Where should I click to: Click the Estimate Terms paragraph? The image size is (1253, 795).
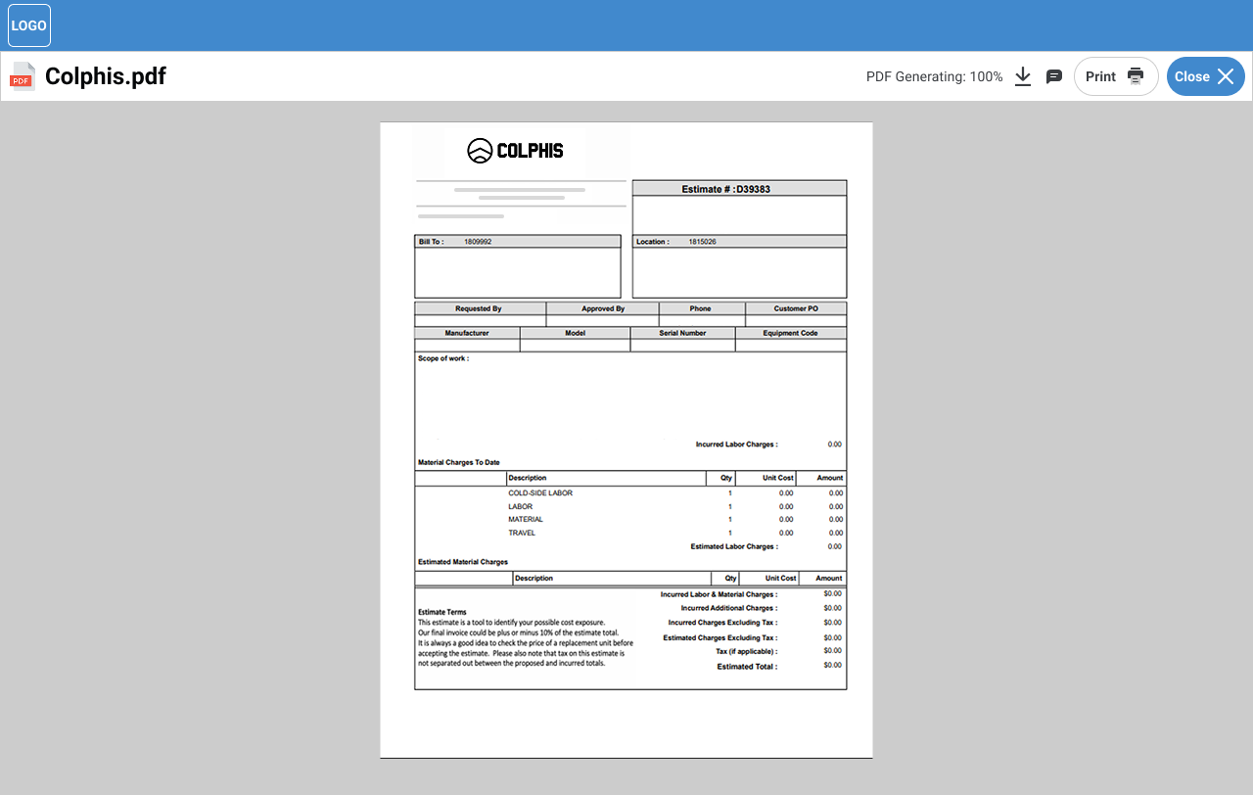coord(525,642)
